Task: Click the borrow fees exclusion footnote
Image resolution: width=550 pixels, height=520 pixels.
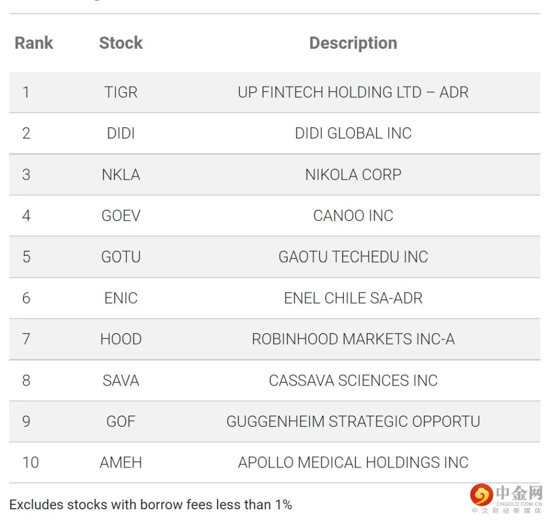Action: coord(151,505)
